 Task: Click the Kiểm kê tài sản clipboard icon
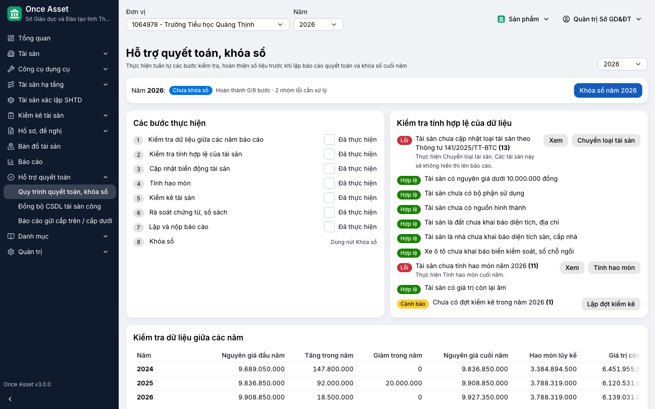pyautogui.click(x=11, y=115)
